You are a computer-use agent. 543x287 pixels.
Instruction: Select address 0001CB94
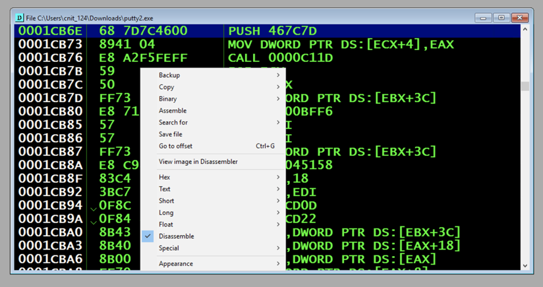tap(51, 205)
